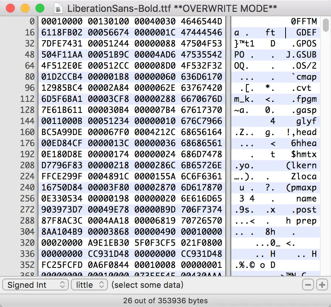Select hex group 6670676D at offset 112
Viewport: 331px width, 307px height.
pyautogui.click(x=202, y=99)
